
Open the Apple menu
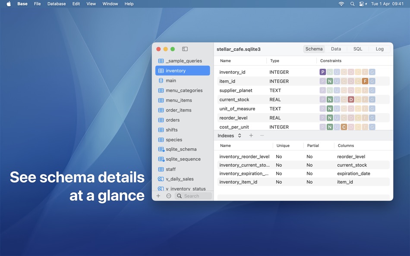point(9,3)
